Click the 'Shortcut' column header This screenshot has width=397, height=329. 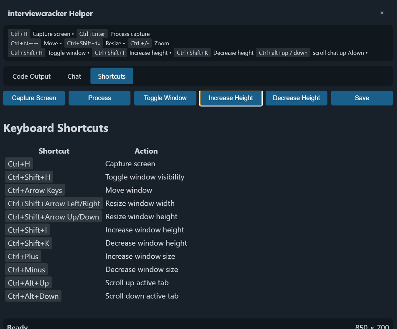coord(54,151)
